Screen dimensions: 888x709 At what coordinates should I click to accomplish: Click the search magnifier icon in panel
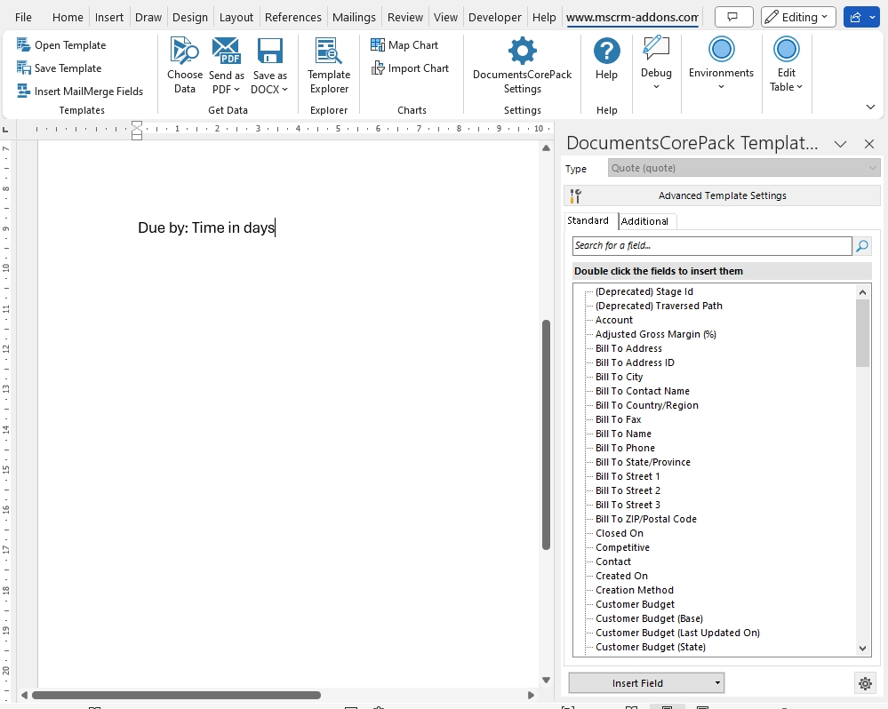(862, 245)
